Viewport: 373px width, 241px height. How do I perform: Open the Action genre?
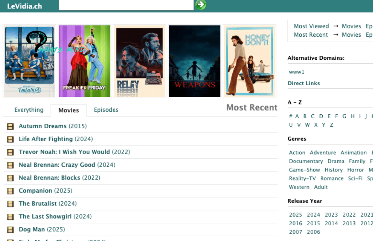297,152
